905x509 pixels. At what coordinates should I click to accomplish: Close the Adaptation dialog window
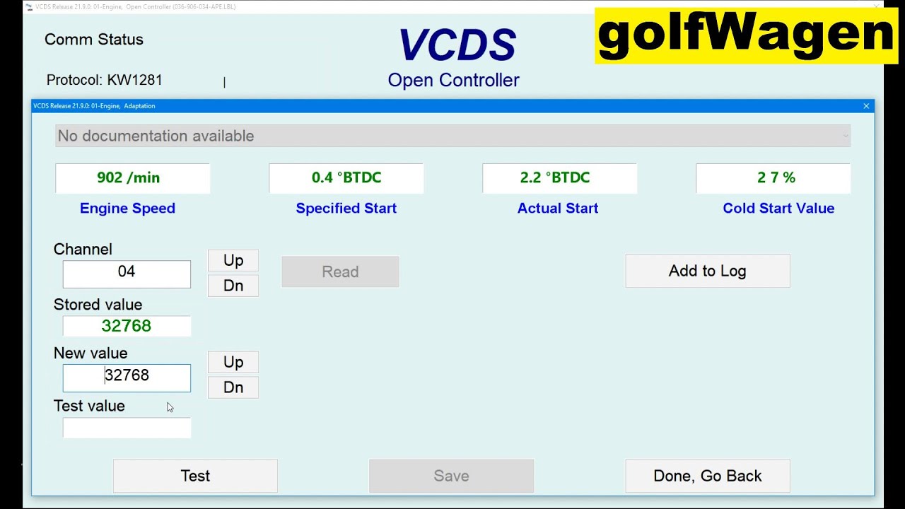[866, 106]
